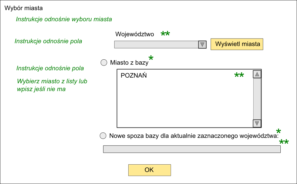
Task: Select the Nowe spoza bazy radio button
Action: pos(103,136)
